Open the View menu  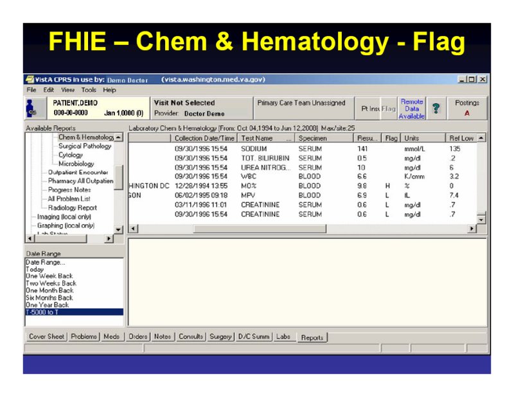[67, 90]
